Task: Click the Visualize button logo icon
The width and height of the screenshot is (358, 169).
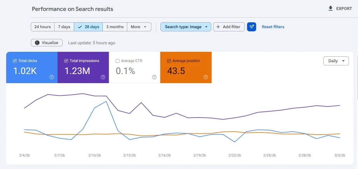Action: pos(37,43)
